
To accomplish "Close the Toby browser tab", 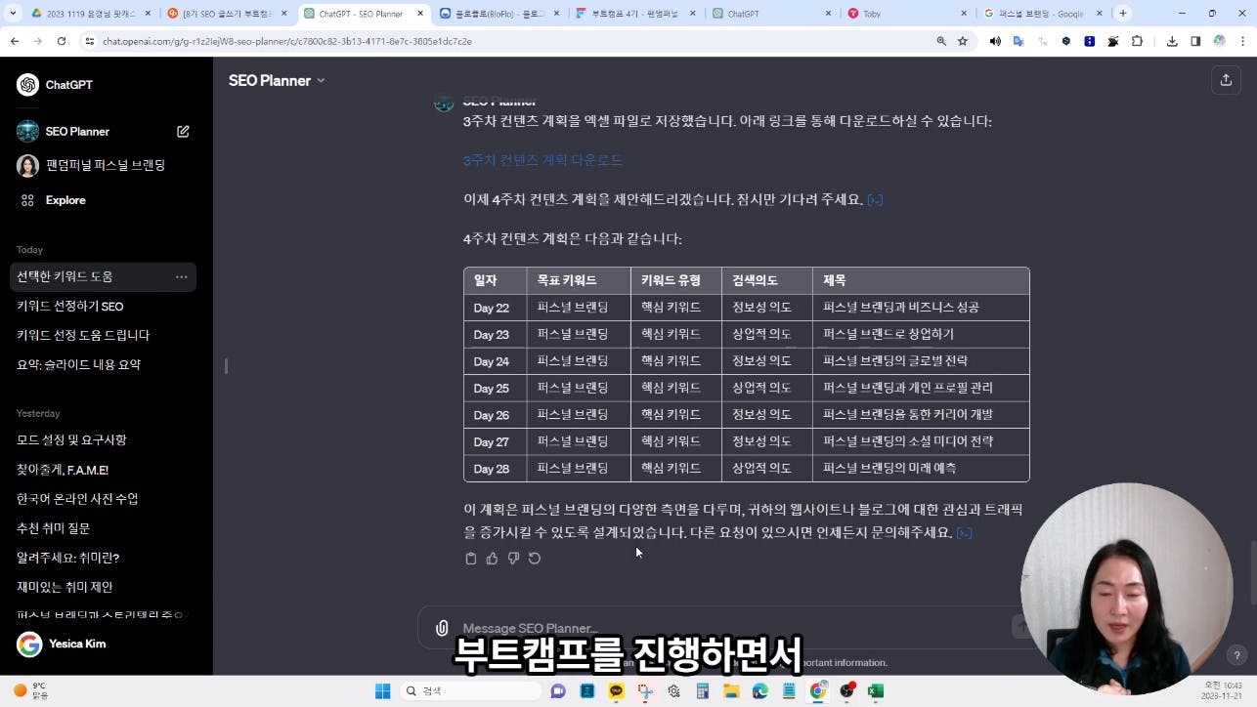I will pyautogui.click(x=964, y=14).
